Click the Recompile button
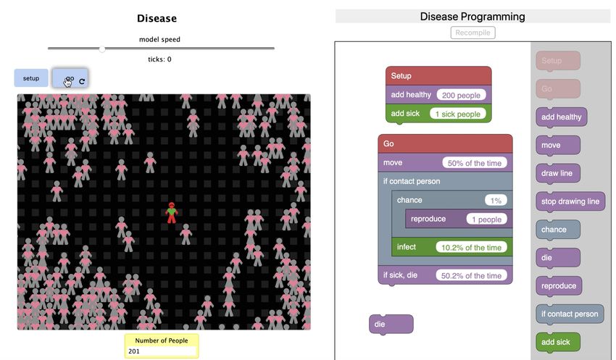The width and height of the screenshot is (616, 360). point(473,33)
